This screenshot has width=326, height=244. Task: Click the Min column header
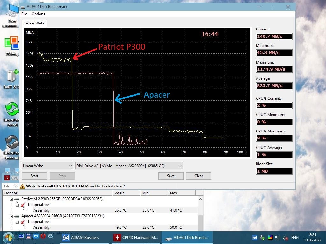point(154,193)
